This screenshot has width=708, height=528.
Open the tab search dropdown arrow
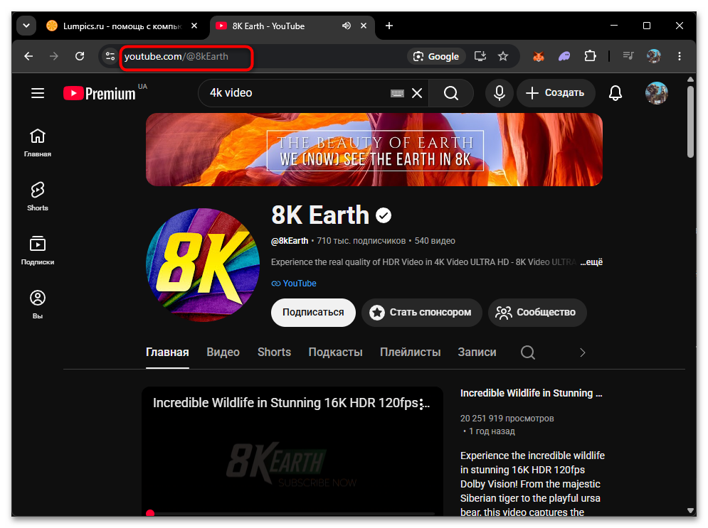(26, 26)
